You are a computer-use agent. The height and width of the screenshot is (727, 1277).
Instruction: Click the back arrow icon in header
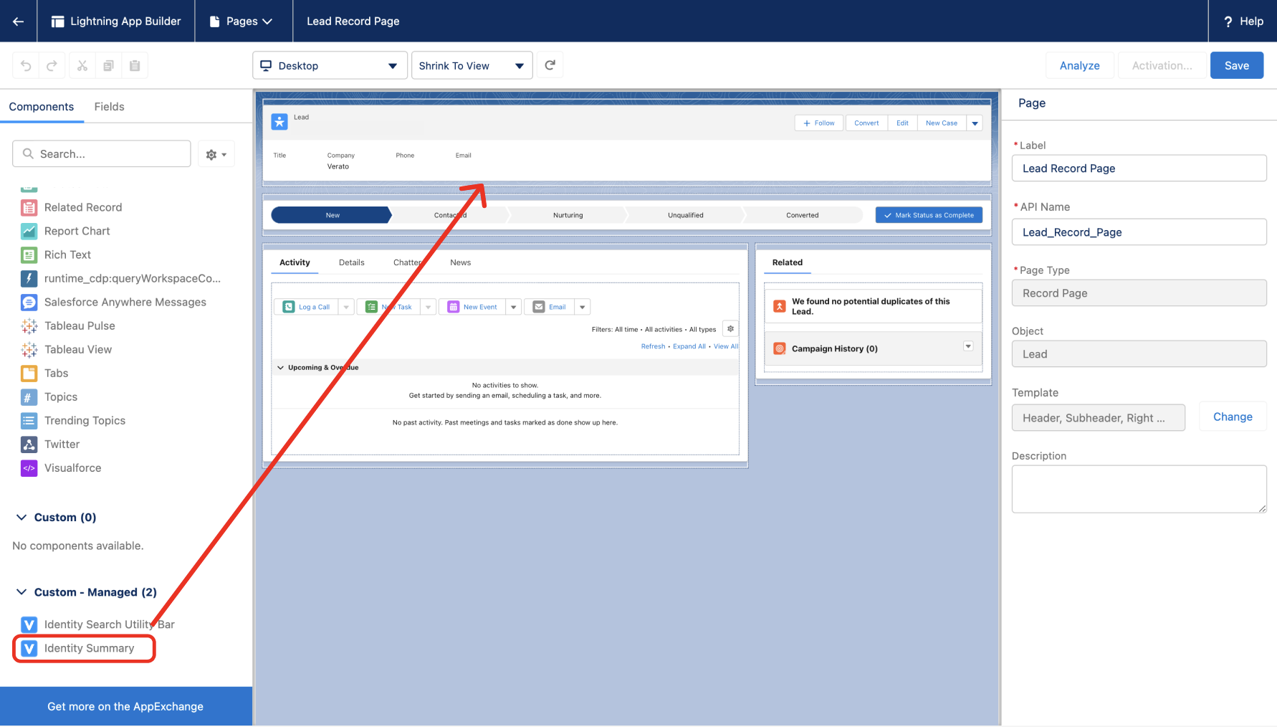(18, 21)
